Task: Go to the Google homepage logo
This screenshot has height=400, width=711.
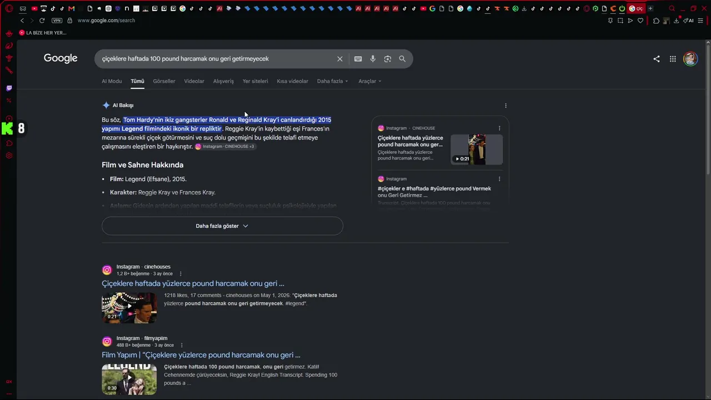Action: (x=61, y=58)
